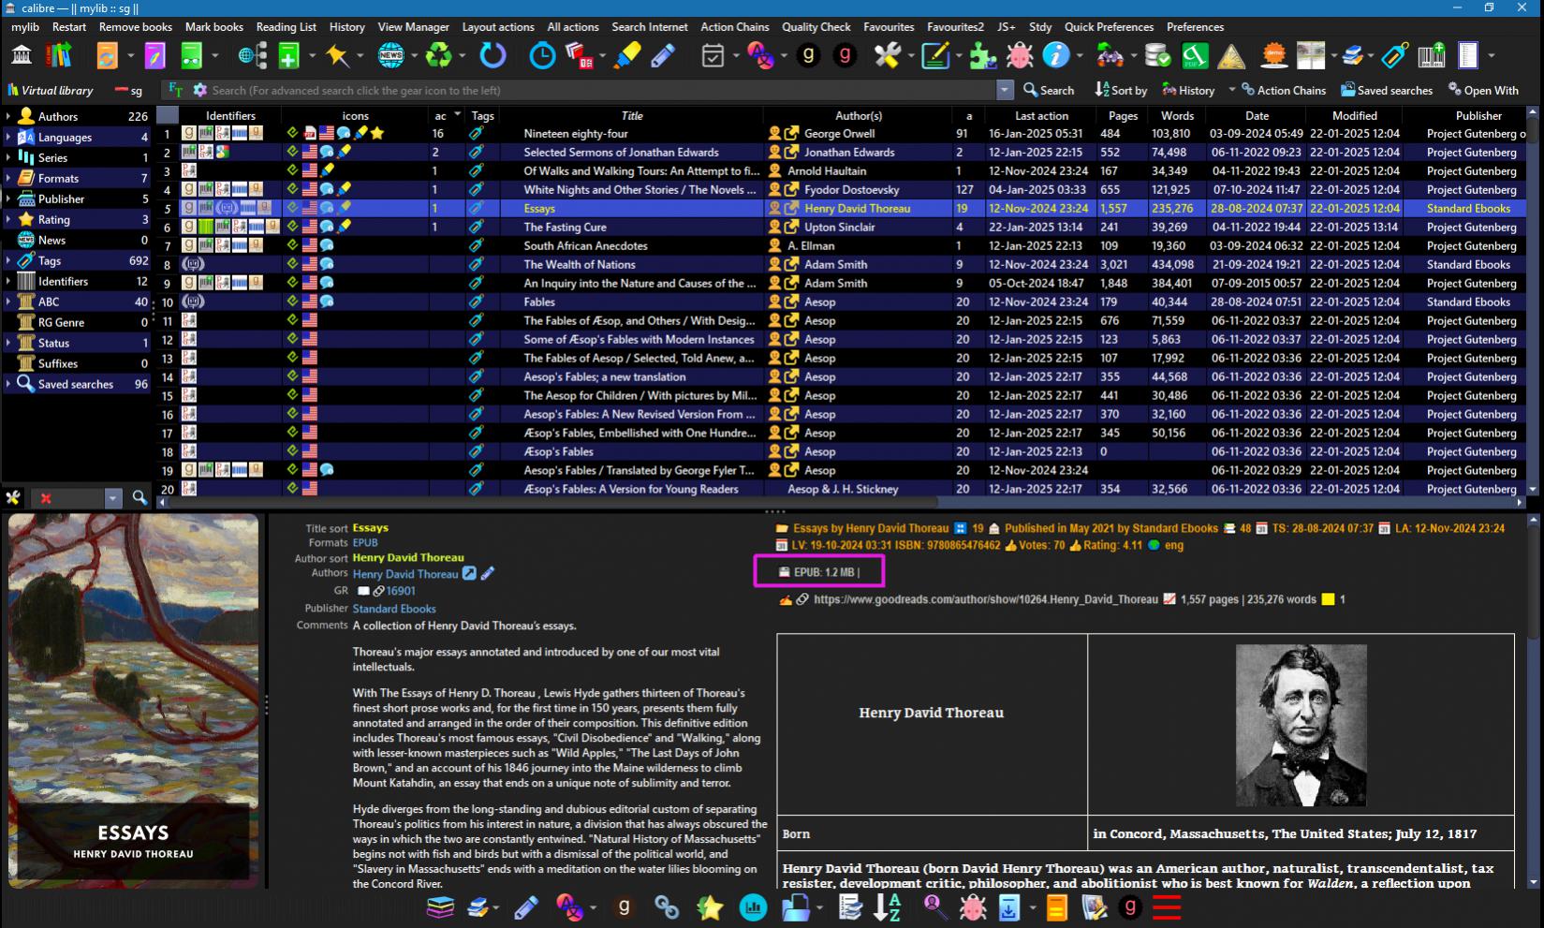The width and height of the screenshot is (1544, 928).
Task: Select the yellow highlighter icon in the top toolbar
Action: [x=627, y=56]
